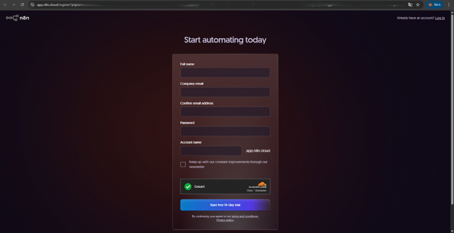Click the Cloudflare logo in the widget

(x=258, y=185)
